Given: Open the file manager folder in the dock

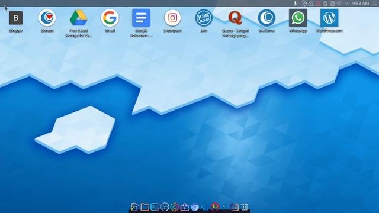Looking at the screenshot, I should tap(144, 207).
